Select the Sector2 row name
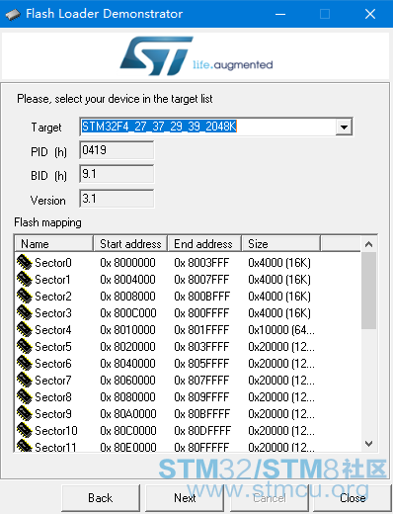 (x=53, y=297)
